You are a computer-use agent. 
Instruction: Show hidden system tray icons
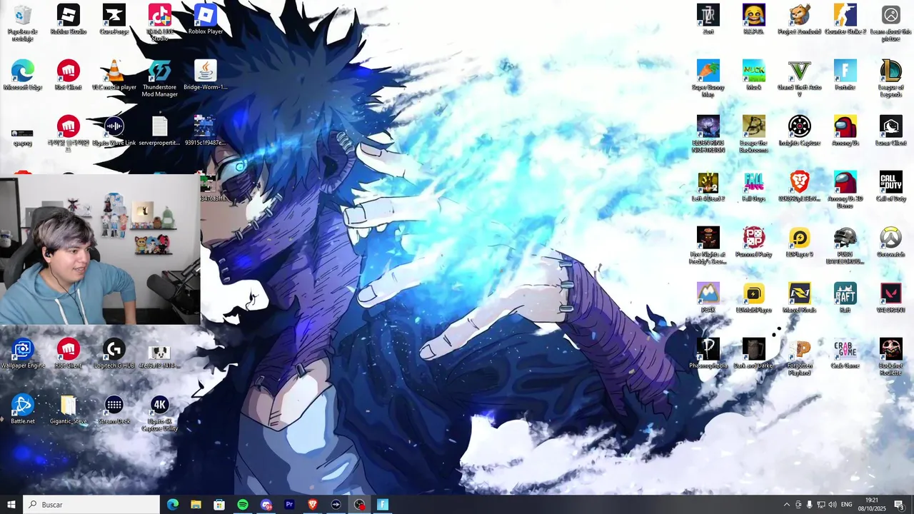[786, 505]
